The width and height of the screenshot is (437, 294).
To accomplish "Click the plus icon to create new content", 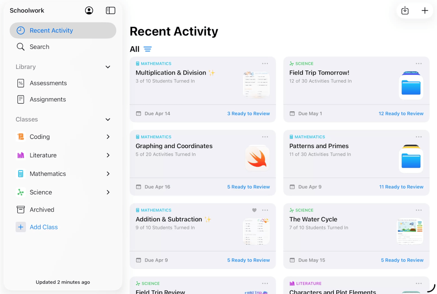I will point(424,10).
